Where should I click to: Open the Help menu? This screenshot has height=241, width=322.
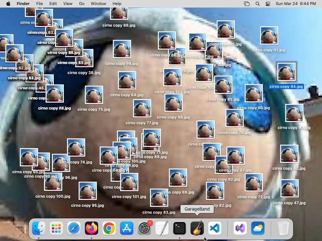(117, 4)
